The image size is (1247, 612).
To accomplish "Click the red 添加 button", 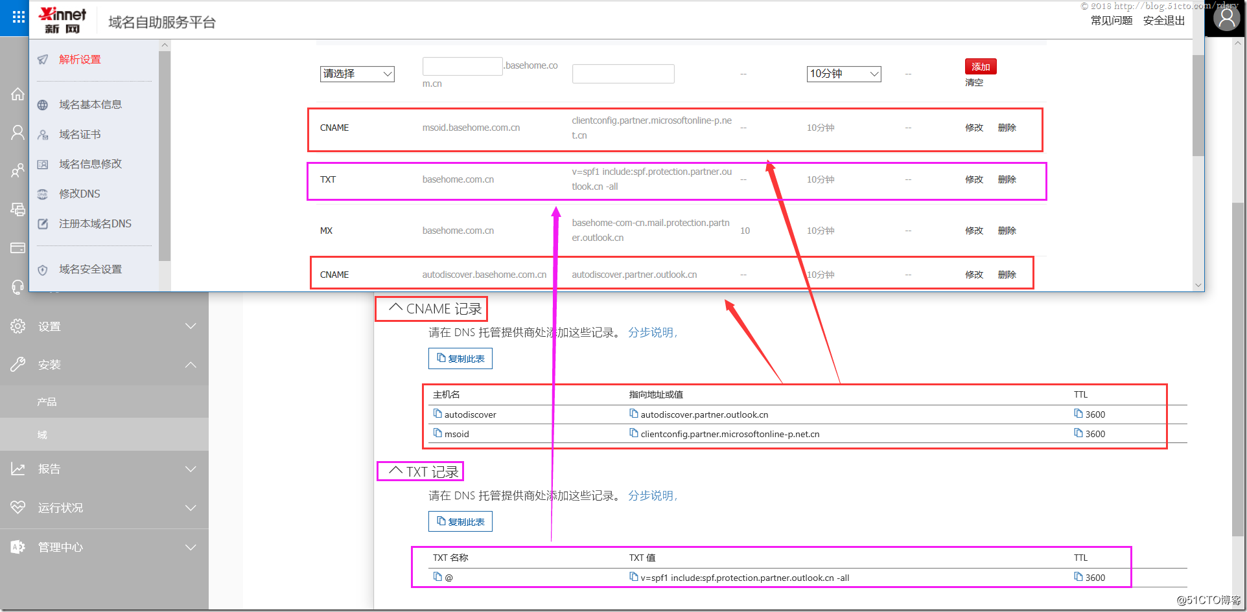I will click(981, 67).
